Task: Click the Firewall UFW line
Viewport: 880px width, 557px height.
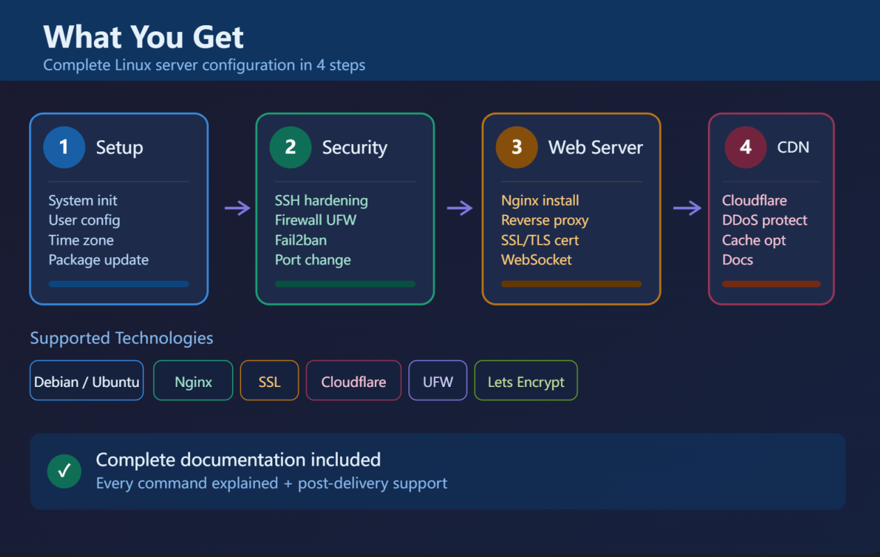Action: click(x=316, y=220)
